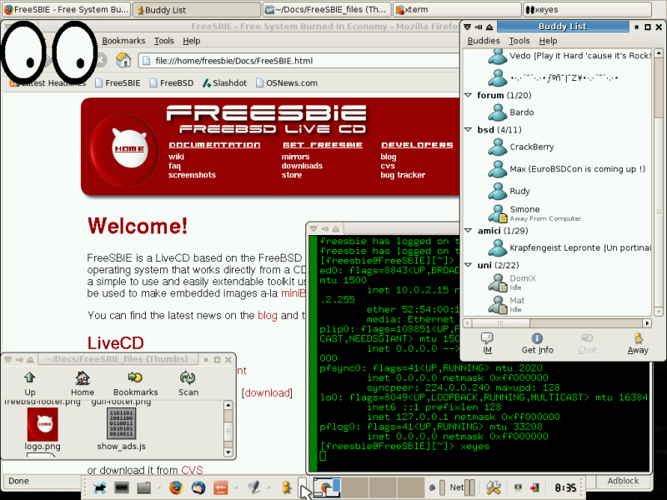
Task: Collapse the bsd buddy group
Action: pos(469,130)
